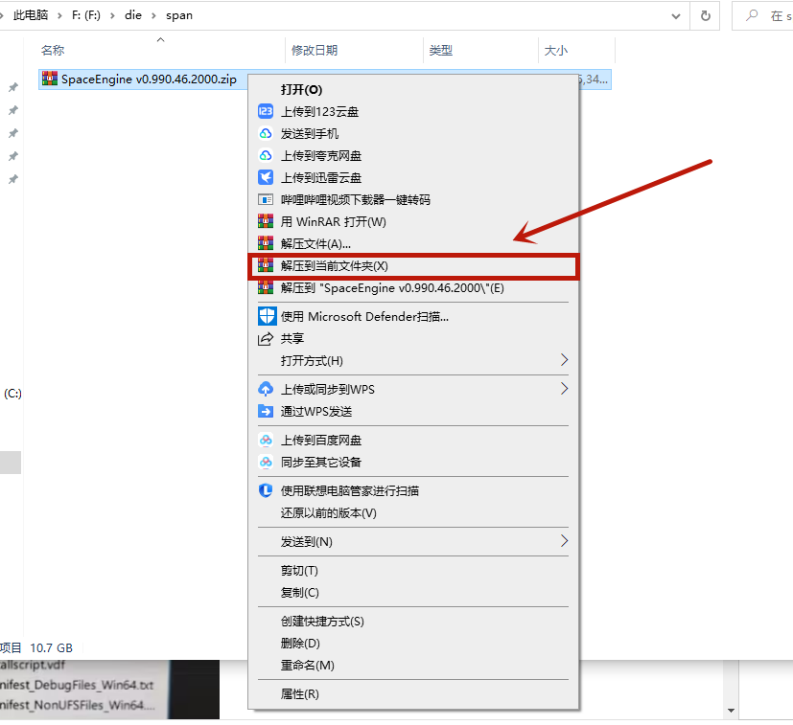
Task: Select (C:) drive in navigation pane
Action: [12, 394]
